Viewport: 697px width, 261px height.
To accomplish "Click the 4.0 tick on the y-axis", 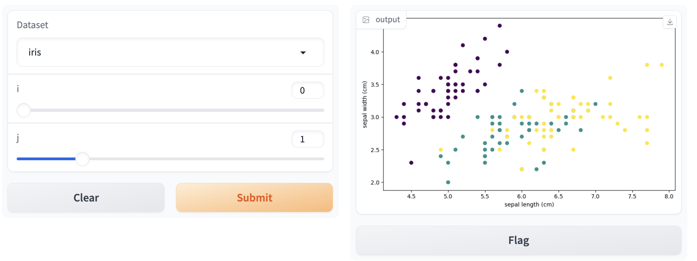I will click(375, 52).
